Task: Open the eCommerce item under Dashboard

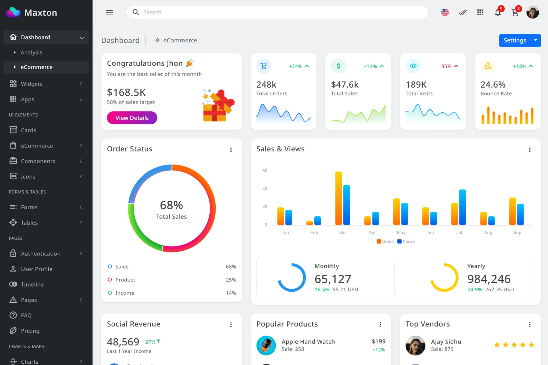Action: coord(37,67)
